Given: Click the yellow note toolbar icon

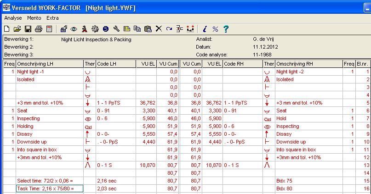Looking at the screenshot, I should pyautogui.click(x=127, y=29).
